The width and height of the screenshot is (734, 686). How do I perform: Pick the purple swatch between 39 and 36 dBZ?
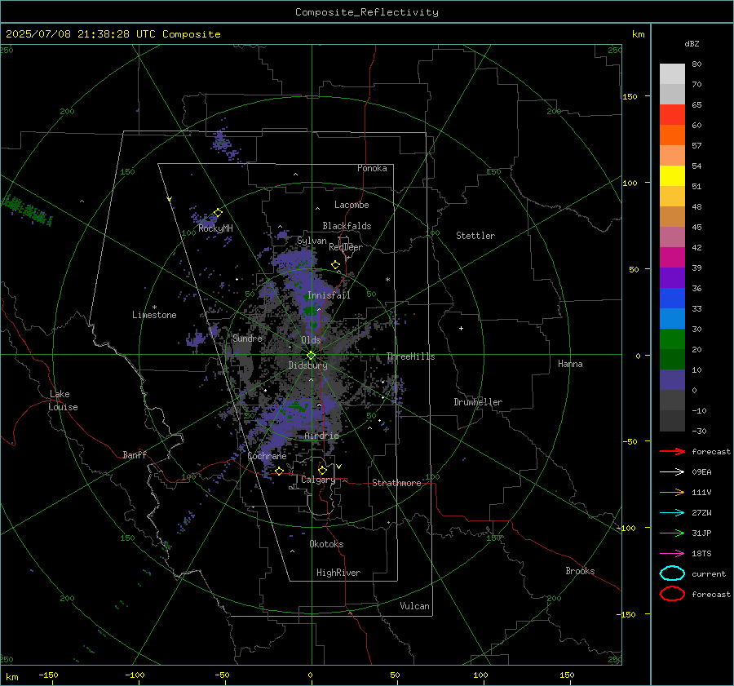point(672,277)
